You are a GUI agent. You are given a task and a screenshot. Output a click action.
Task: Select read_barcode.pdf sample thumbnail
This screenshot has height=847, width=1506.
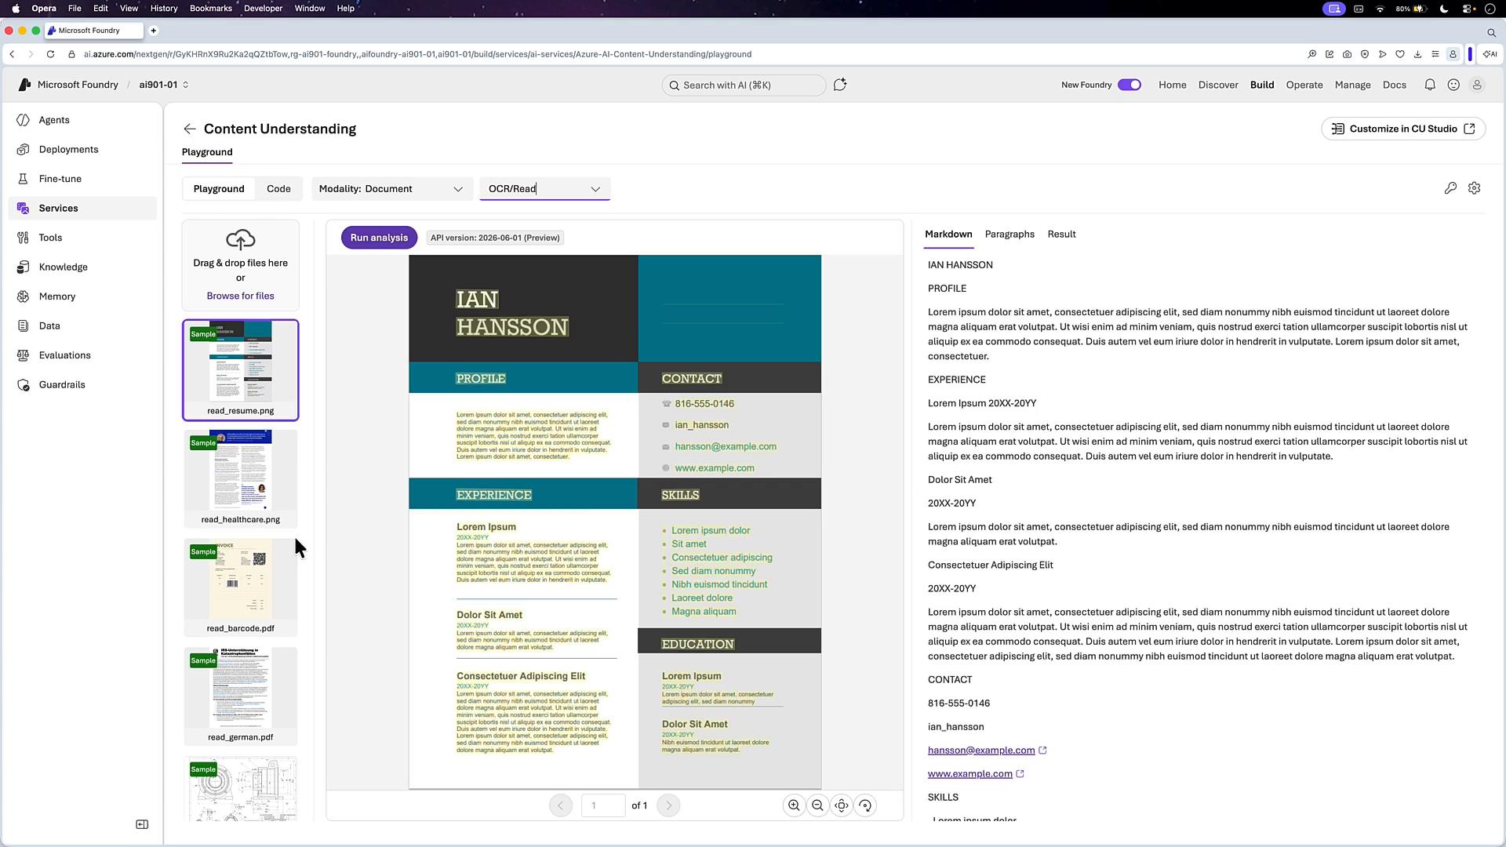tap(241, 586)
